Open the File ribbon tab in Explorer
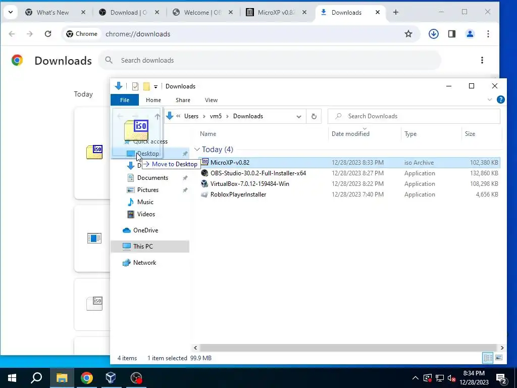 (x=125, y=100)
